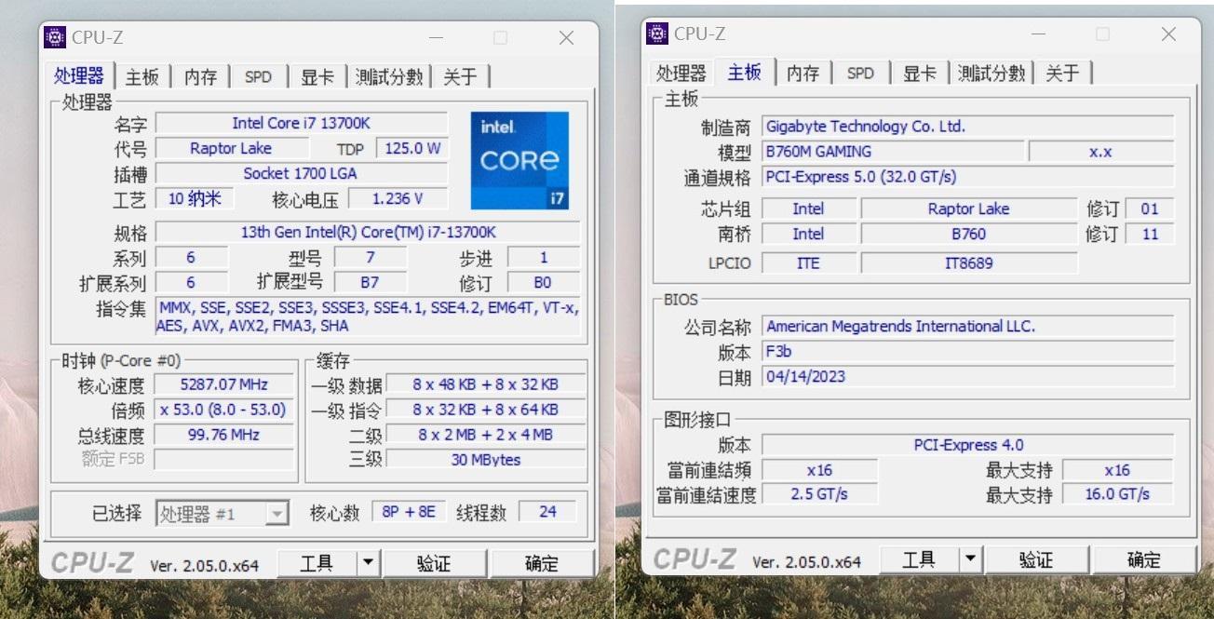Click the 16.0 GT/s max supported value
Viewport: 1214px width, 619px height.
(x=1118, y=494)
